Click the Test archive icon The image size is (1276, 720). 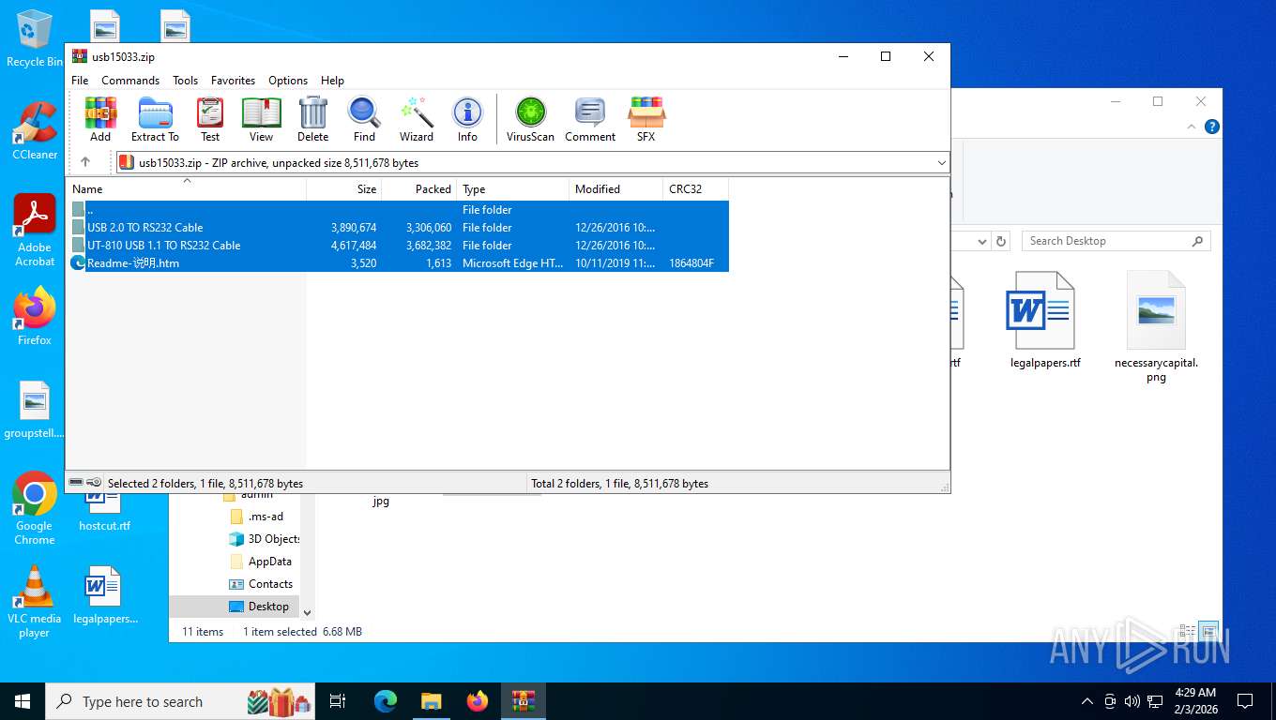coord(210,119)
